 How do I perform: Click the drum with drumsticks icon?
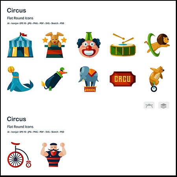click(x=123, y=45)
